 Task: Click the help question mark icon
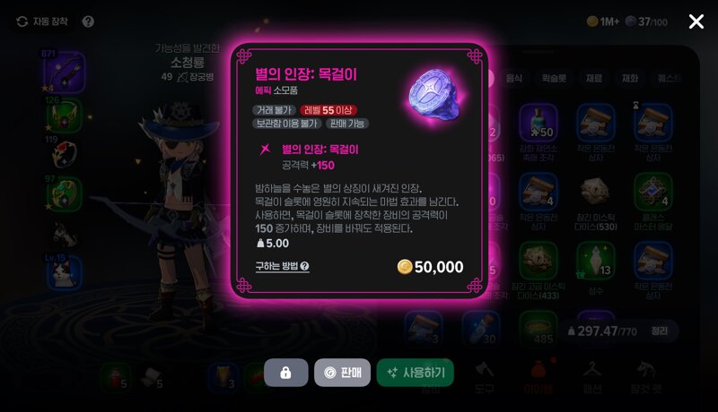88,21
